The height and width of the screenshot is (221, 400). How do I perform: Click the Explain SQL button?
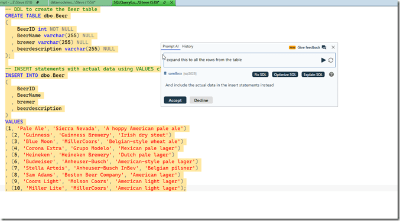313,74
